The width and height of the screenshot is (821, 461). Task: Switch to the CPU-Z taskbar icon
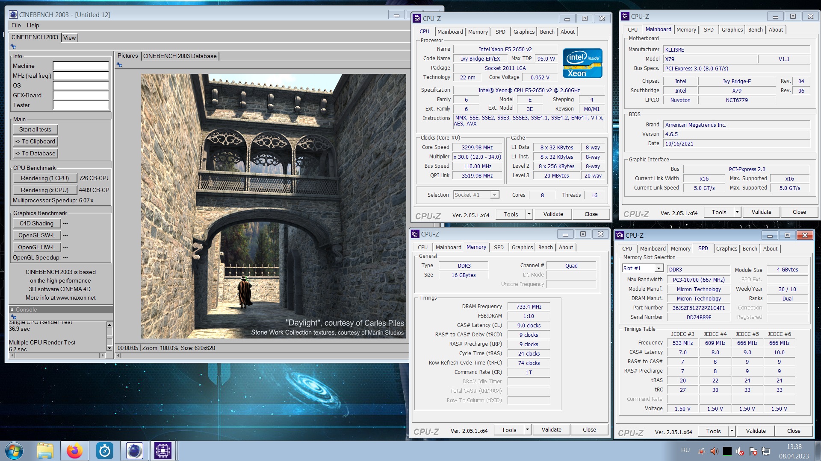point(163,451)
